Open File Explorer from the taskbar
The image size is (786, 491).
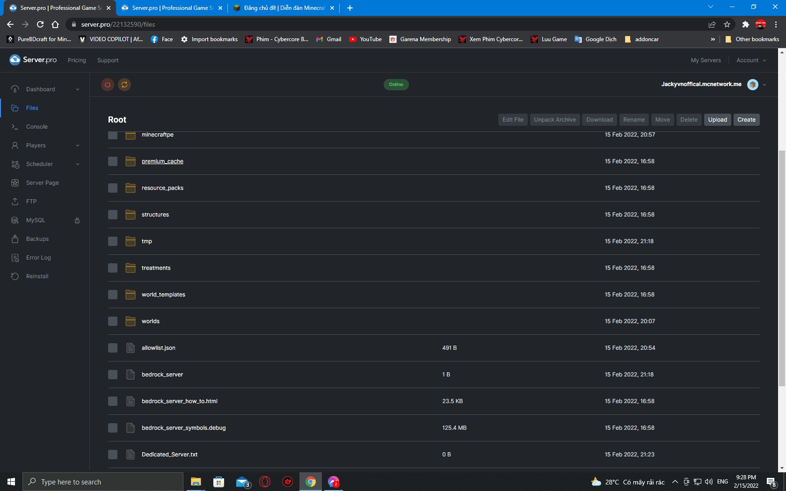pyautogui.click(x=196, y=482)
